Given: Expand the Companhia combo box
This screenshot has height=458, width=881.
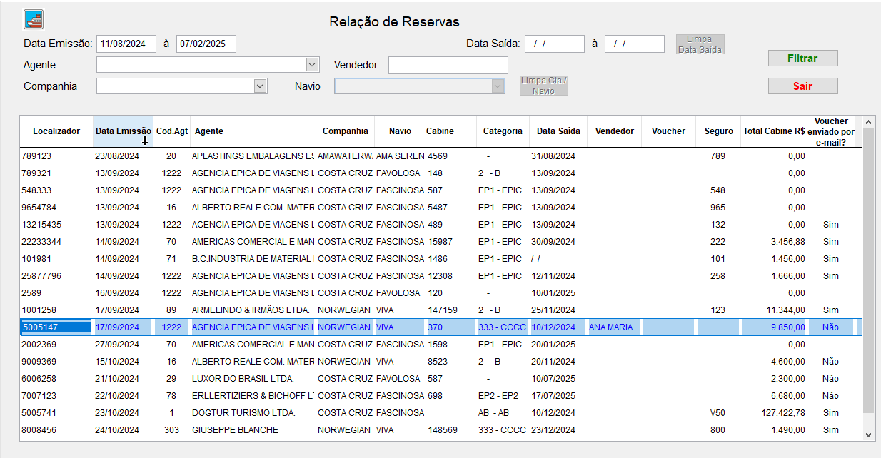Looking at the screenshot, I should pyautogui.click(x=260, y=86).
